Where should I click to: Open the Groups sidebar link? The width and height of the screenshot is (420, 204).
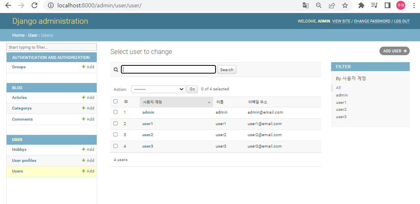coord(19,67)
